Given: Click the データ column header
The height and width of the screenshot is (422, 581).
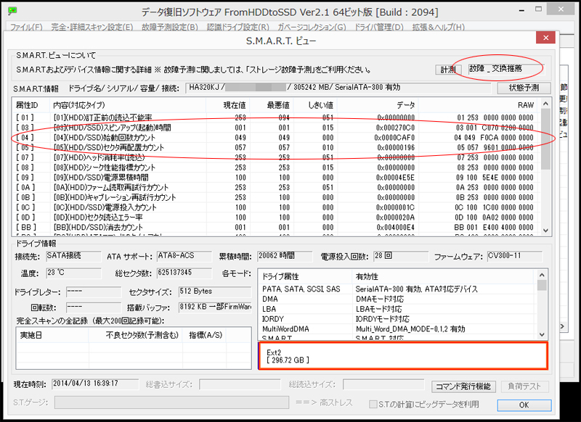Looking at the screenshot, I should click(x=378, y=105).
